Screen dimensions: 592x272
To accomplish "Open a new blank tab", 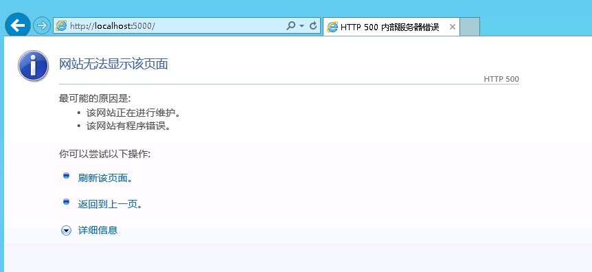I will (470, 27).
